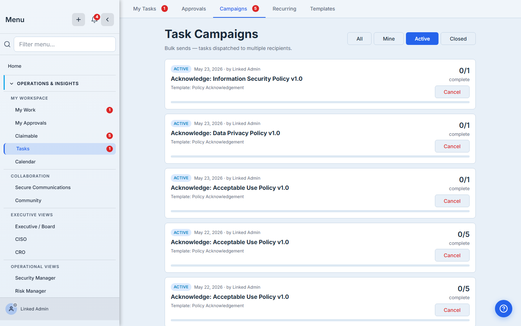
Task: Open the Executive / Board view
Action: click(60, 226)
